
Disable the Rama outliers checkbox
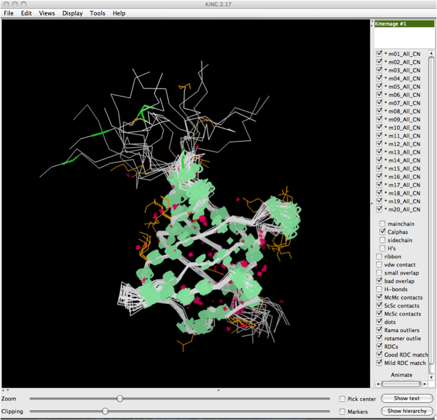tap(379, 330)
